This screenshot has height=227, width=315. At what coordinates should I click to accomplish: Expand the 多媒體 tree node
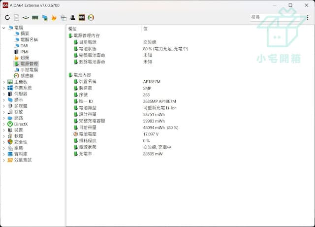tap(3, 106)
